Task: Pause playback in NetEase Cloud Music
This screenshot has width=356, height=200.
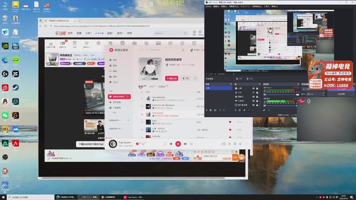Action: pyautogui.click(x=178, y=144)
